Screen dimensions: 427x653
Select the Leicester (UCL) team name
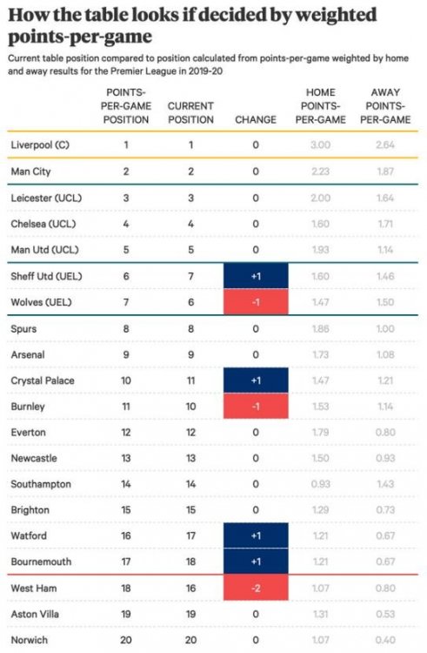point(46,198)
